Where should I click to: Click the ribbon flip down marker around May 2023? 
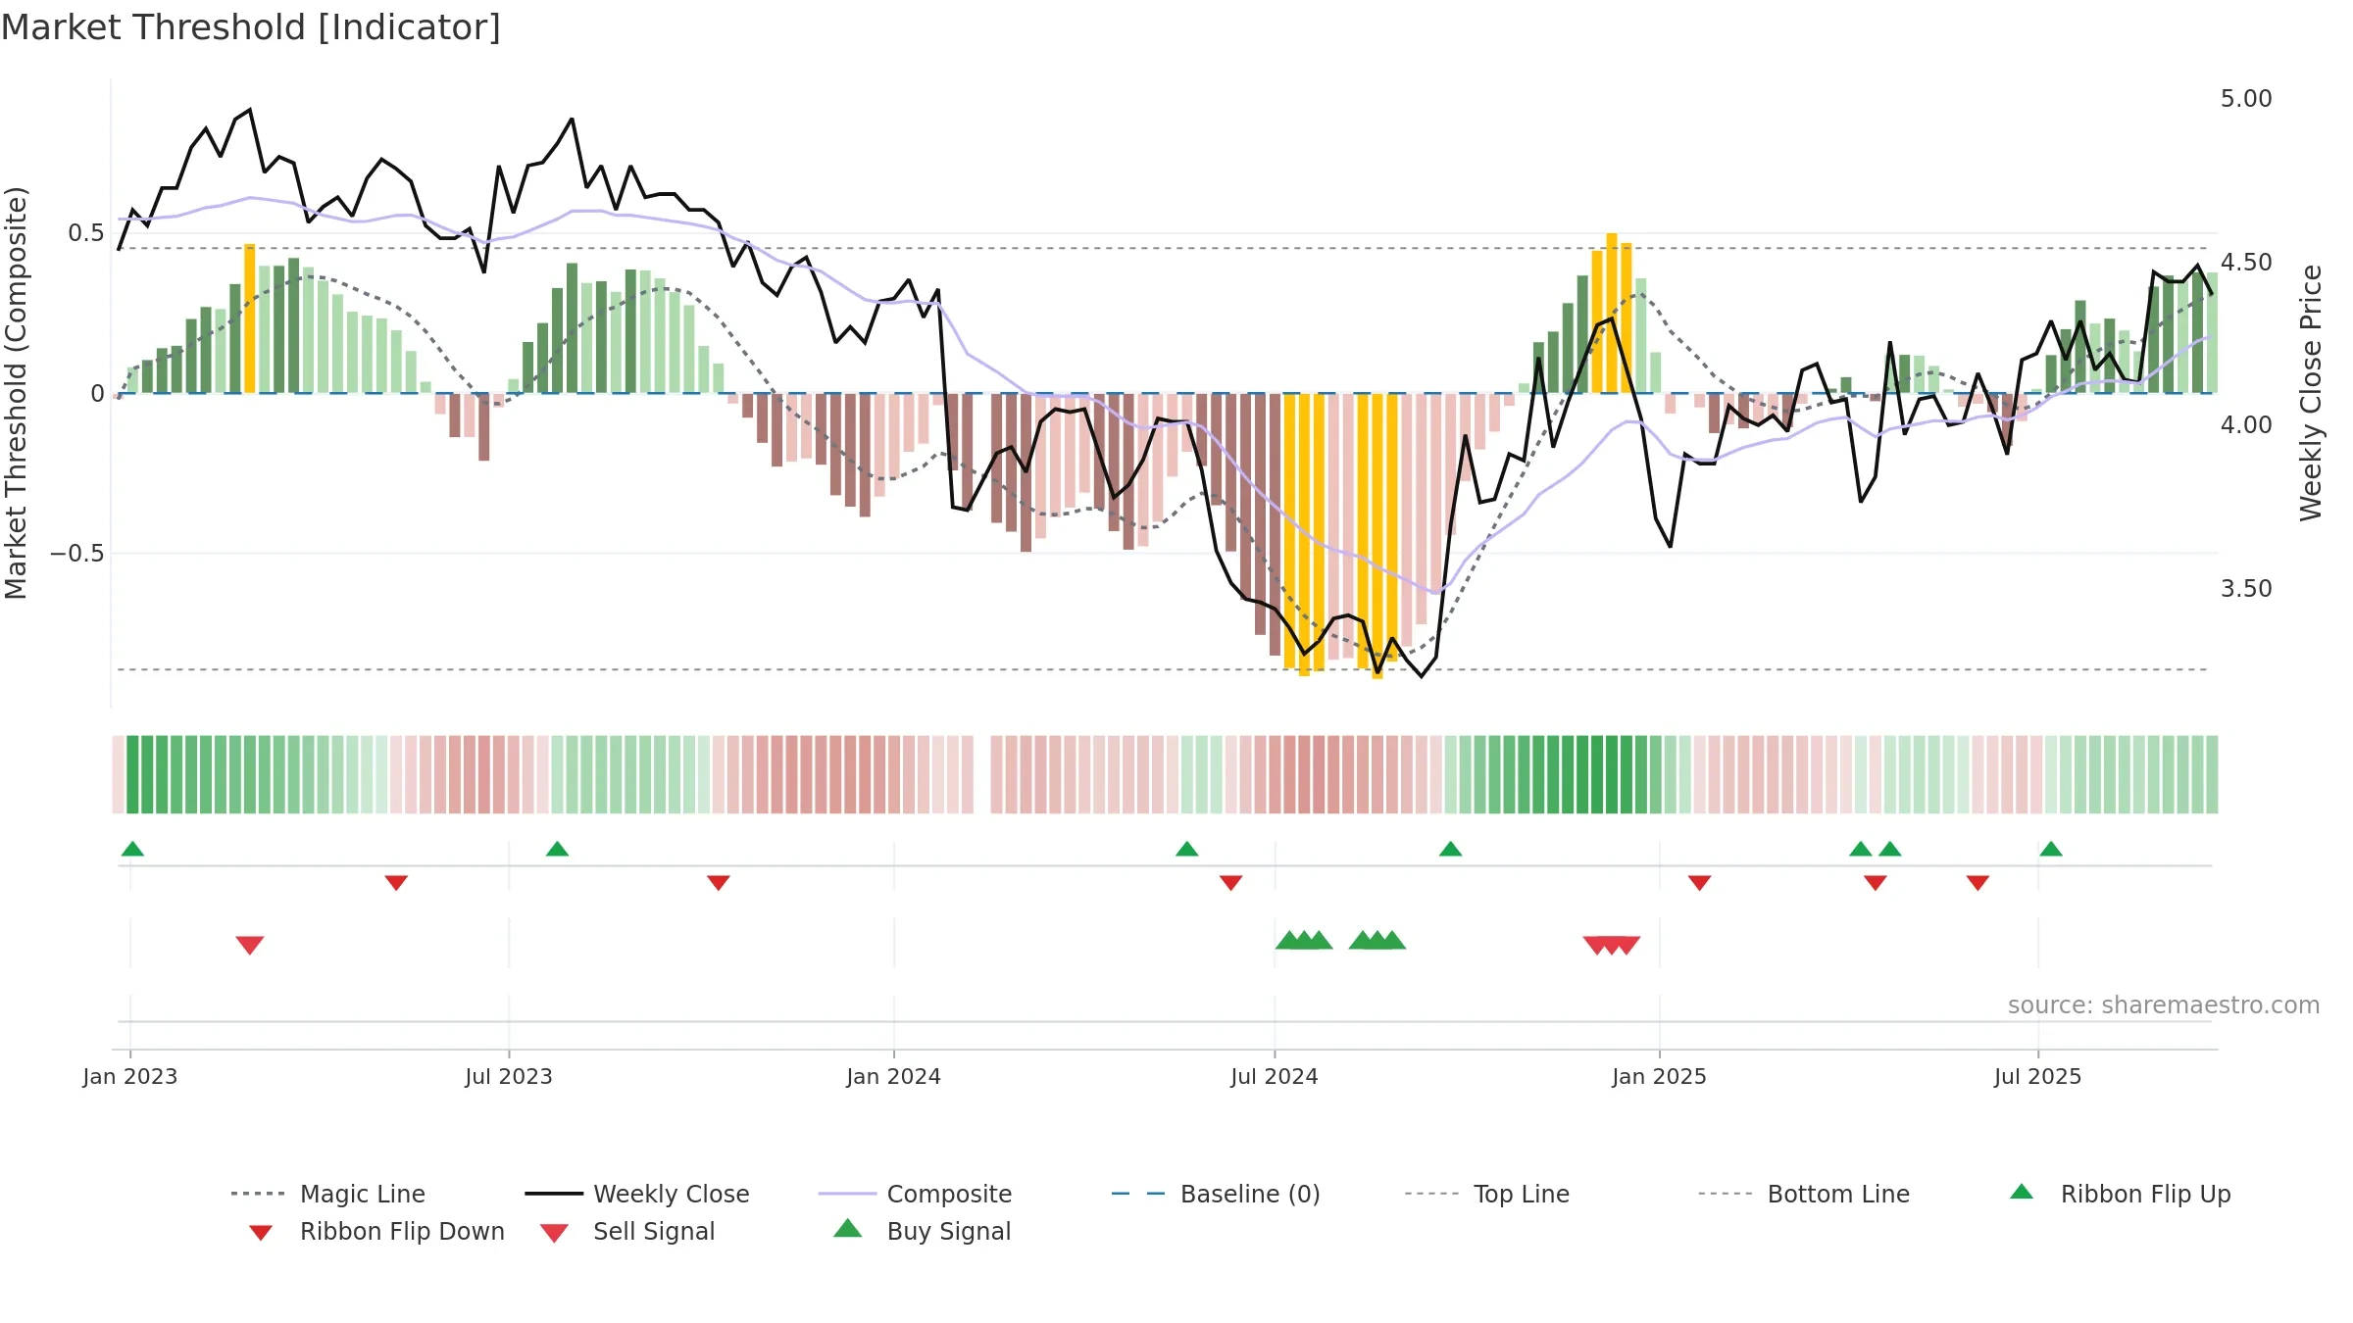tap(396, 883)
